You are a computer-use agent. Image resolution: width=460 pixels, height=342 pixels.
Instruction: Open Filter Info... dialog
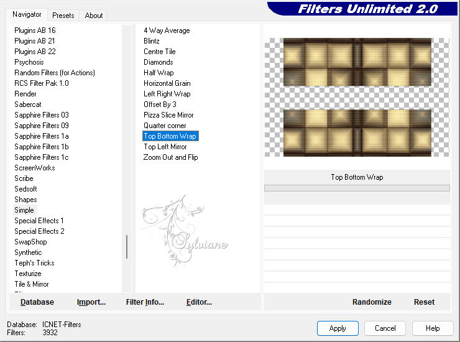coord(145,302)
